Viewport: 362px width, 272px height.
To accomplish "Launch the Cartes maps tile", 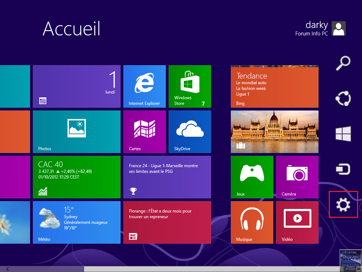I will click(145, 132).
